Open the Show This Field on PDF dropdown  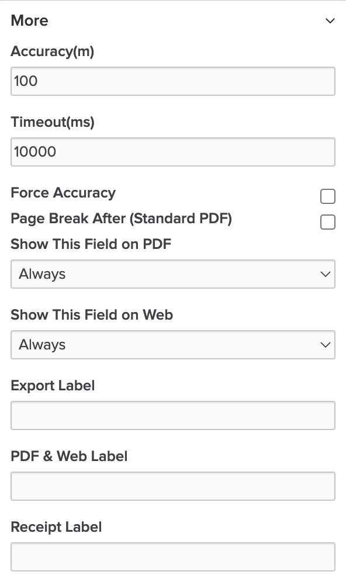173,274
